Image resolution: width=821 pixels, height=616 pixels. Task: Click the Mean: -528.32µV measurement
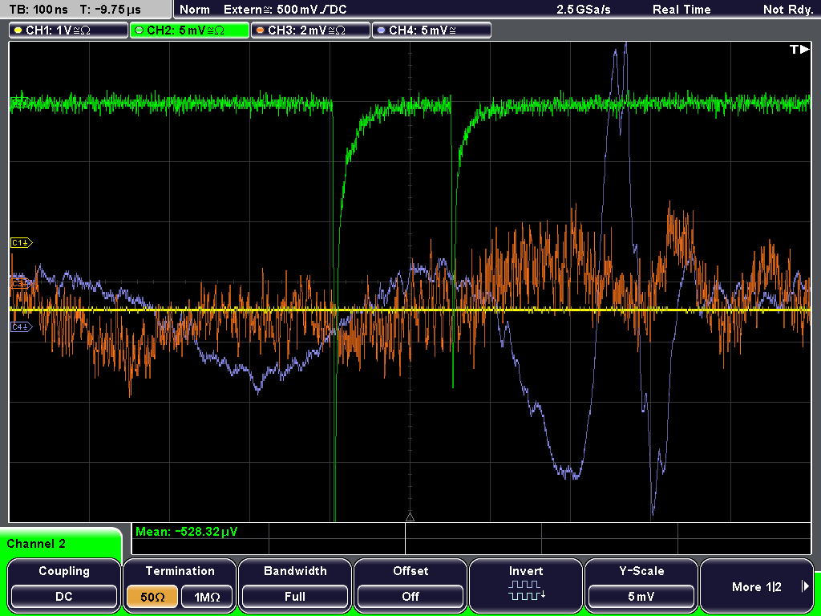click(186, 532)
